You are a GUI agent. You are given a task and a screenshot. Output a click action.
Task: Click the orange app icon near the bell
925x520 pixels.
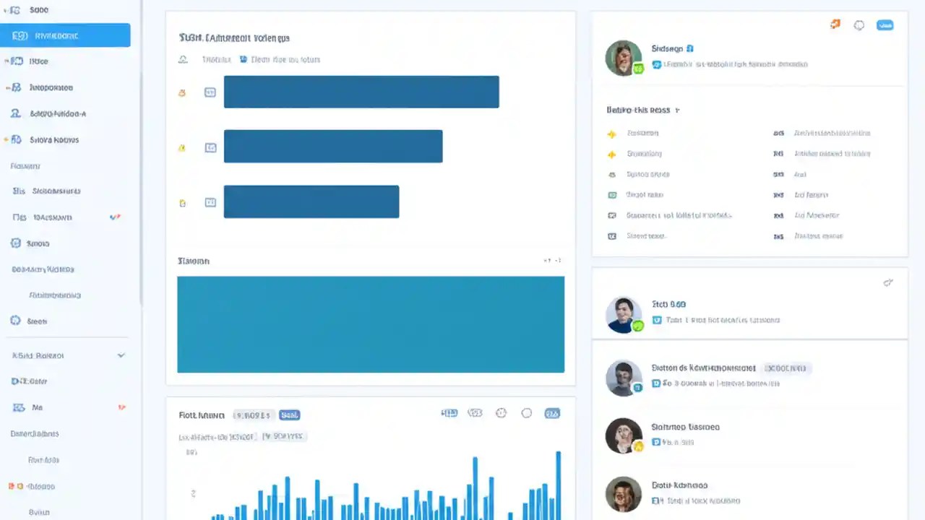pos(835,24)
